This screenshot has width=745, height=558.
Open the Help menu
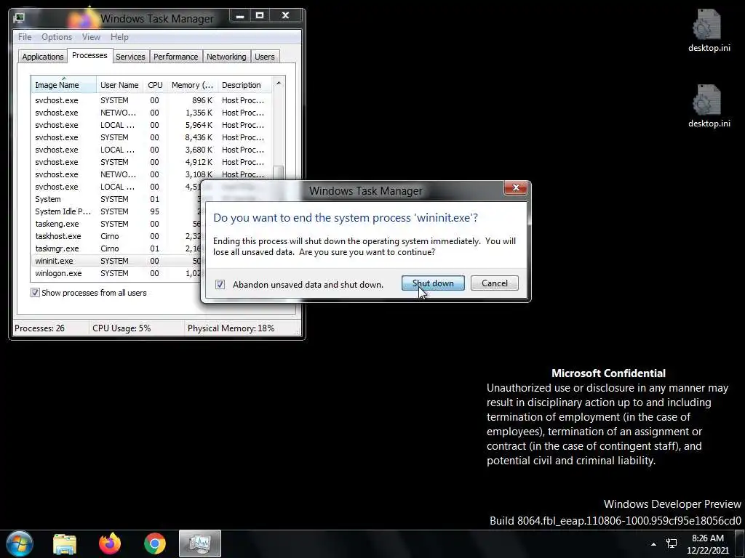point(119,37)
